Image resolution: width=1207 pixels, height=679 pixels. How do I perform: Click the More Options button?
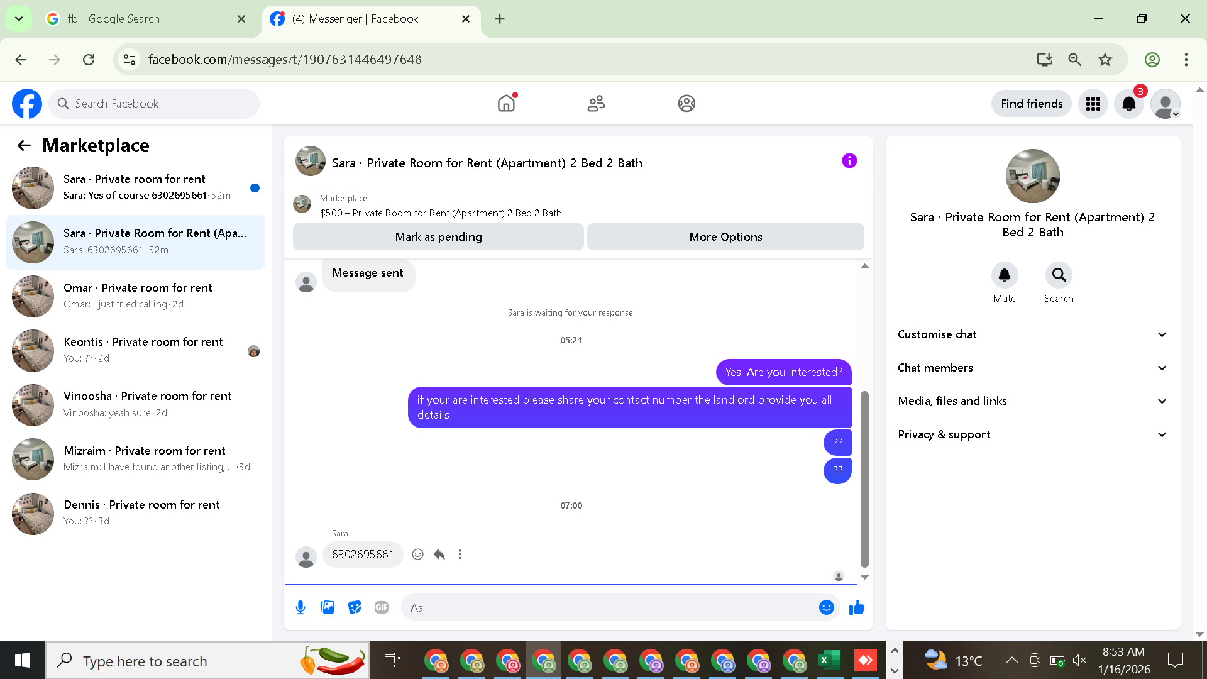[x=725, y=237]
